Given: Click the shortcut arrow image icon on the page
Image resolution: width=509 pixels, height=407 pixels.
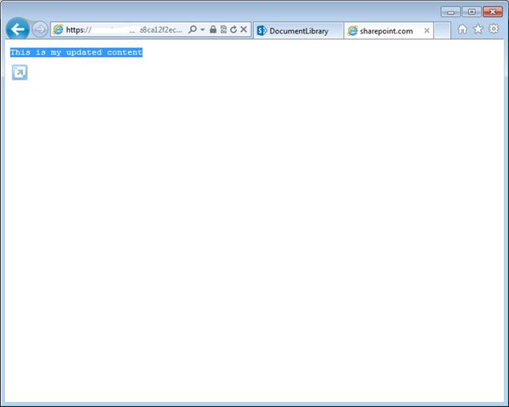Looking at the screenshot, I should click(x=20, y=73).
